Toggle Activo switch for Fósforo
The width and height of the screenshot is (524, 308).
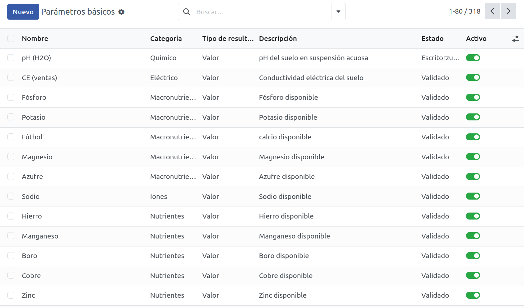473,97
